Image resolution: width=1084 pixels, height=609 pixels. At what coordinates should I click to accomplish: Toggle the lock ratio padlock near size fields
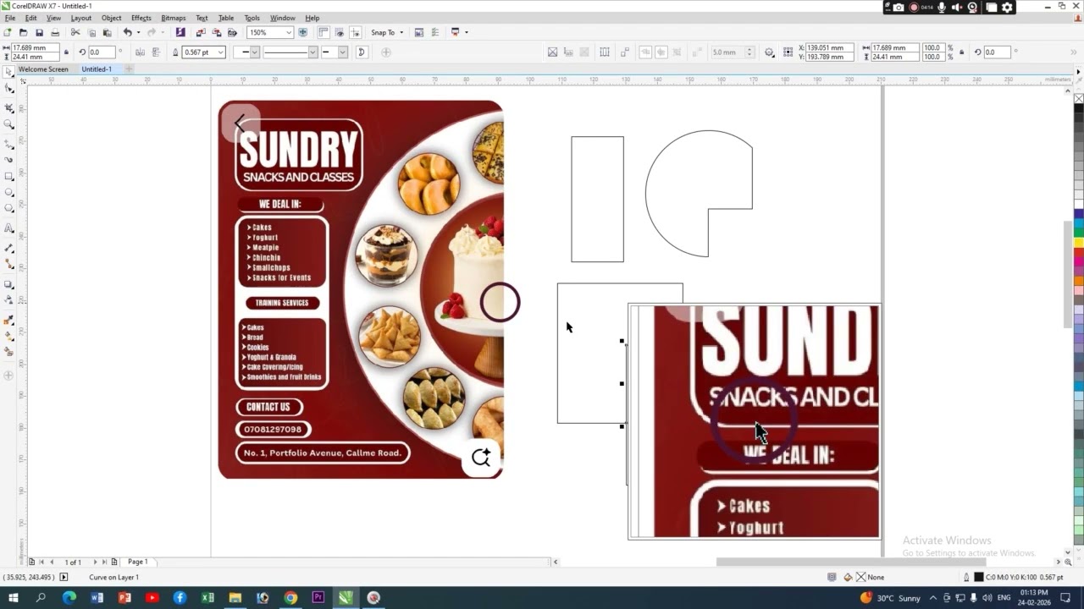[x=66, y=52]
